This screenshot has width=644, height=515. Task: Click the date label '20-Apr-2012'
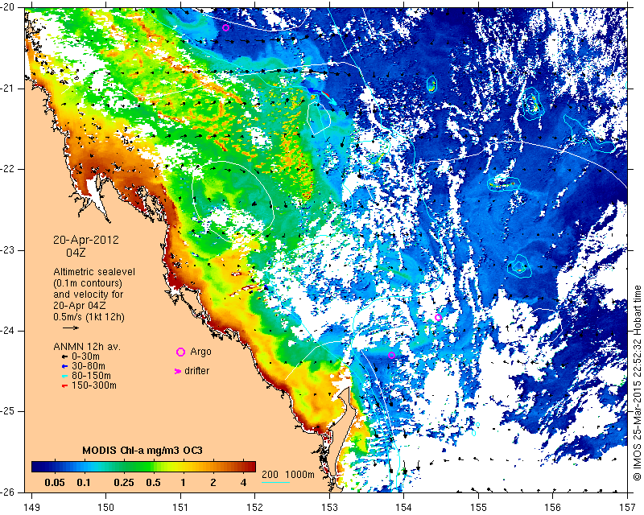click(86, 240)
